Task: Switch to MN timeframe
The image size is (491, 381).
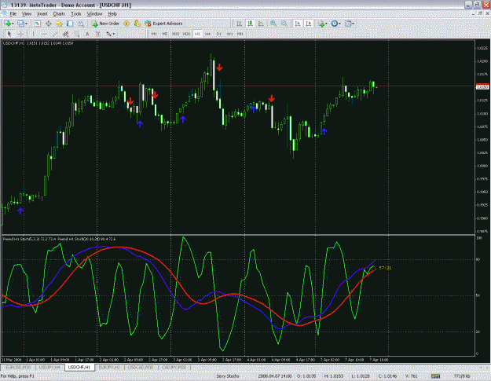Action: [x=240, y=34]
